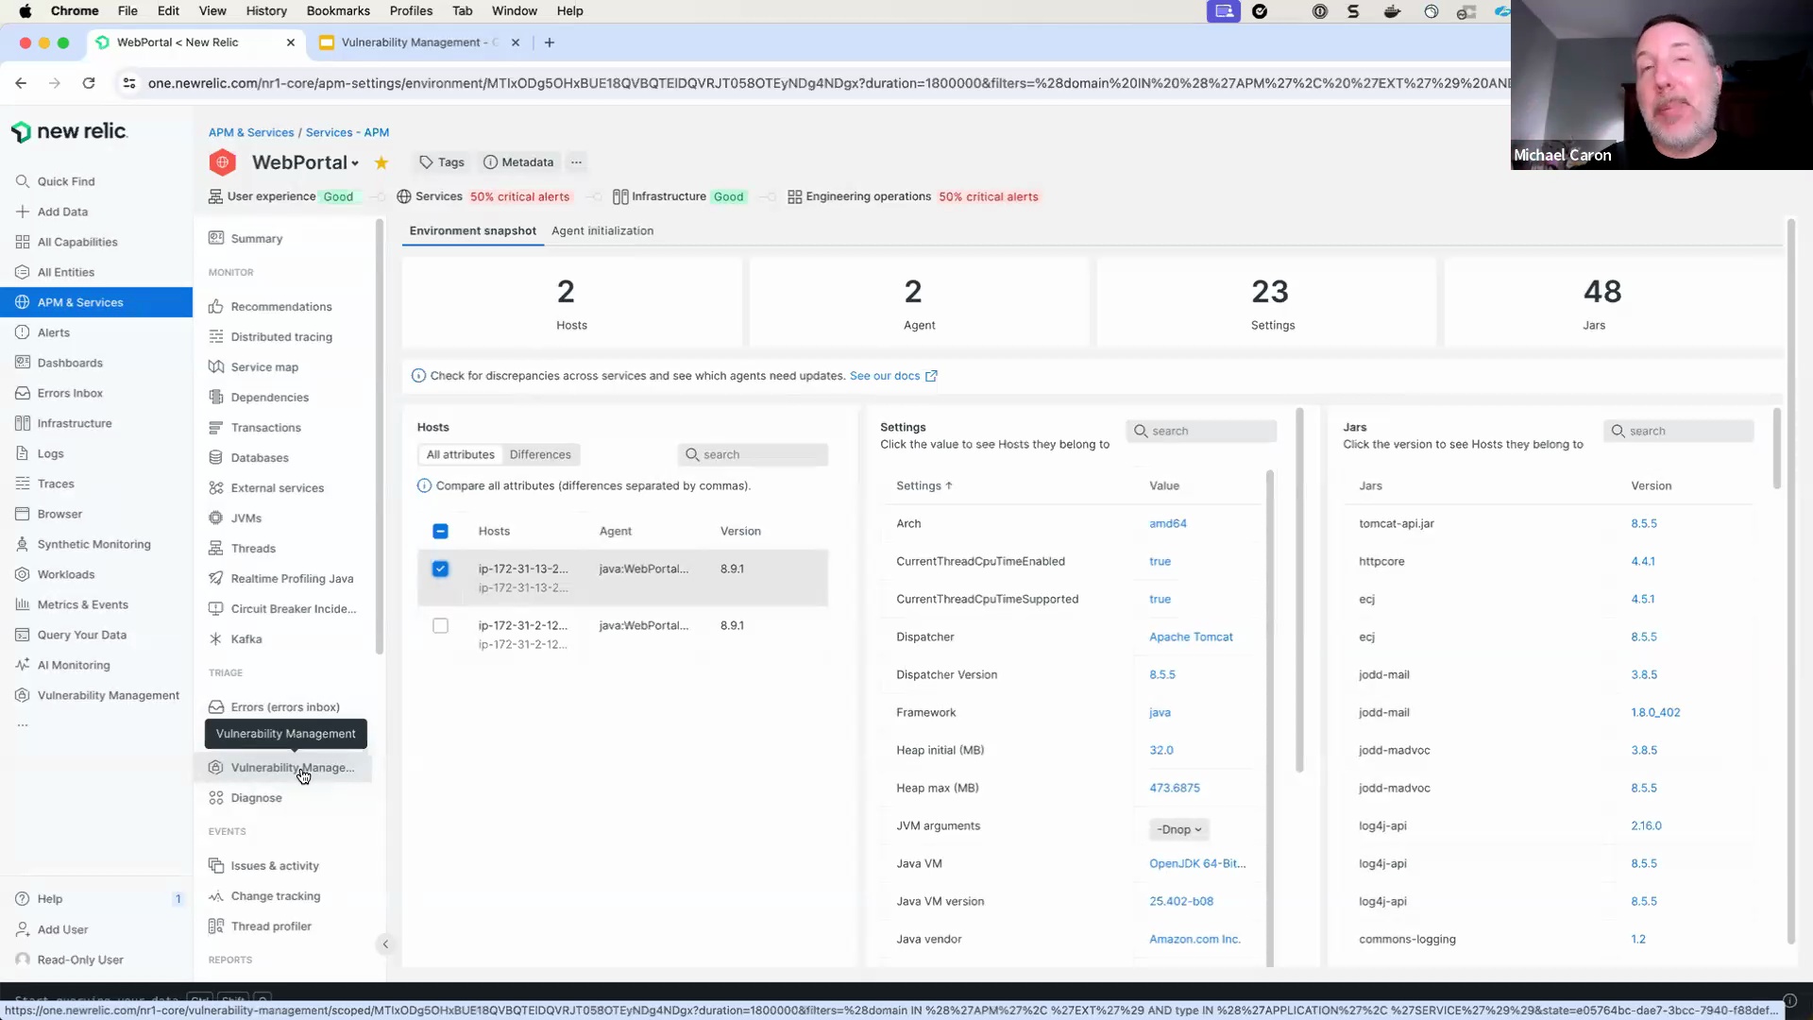Open Dashboards icon in left nav
This screenshot has height=1020, width=1813.
click(23, 363)
